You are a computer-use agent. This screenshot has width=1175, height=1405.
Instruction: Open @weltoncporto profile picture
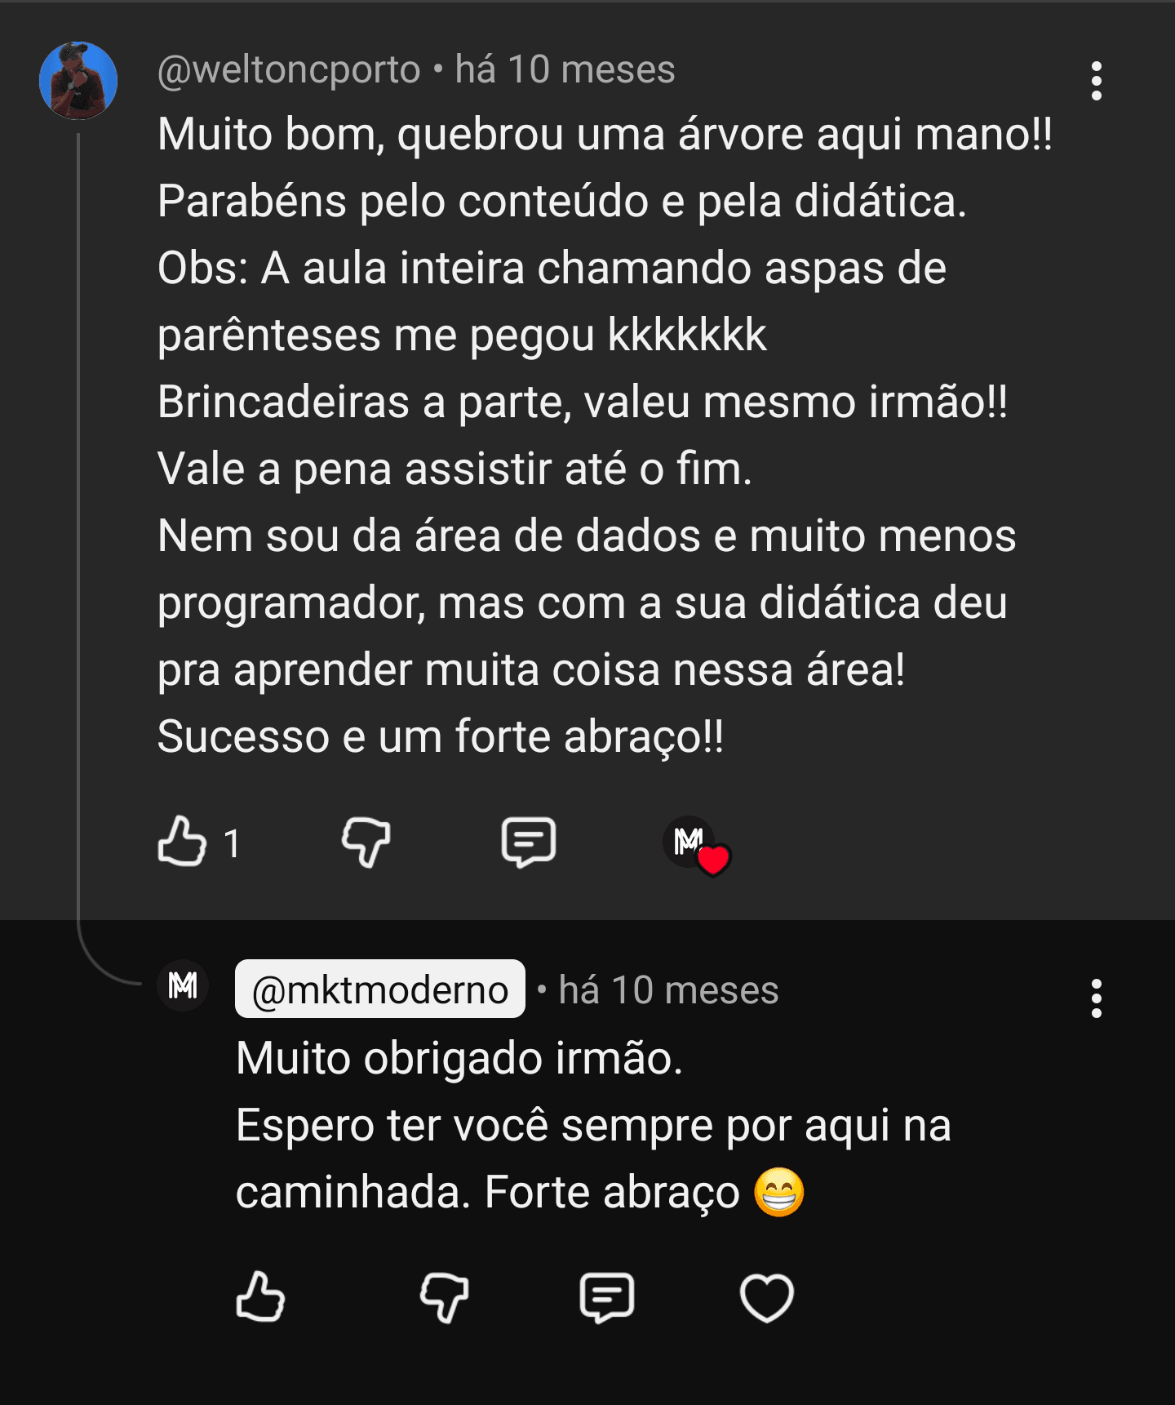pos(78,81)
